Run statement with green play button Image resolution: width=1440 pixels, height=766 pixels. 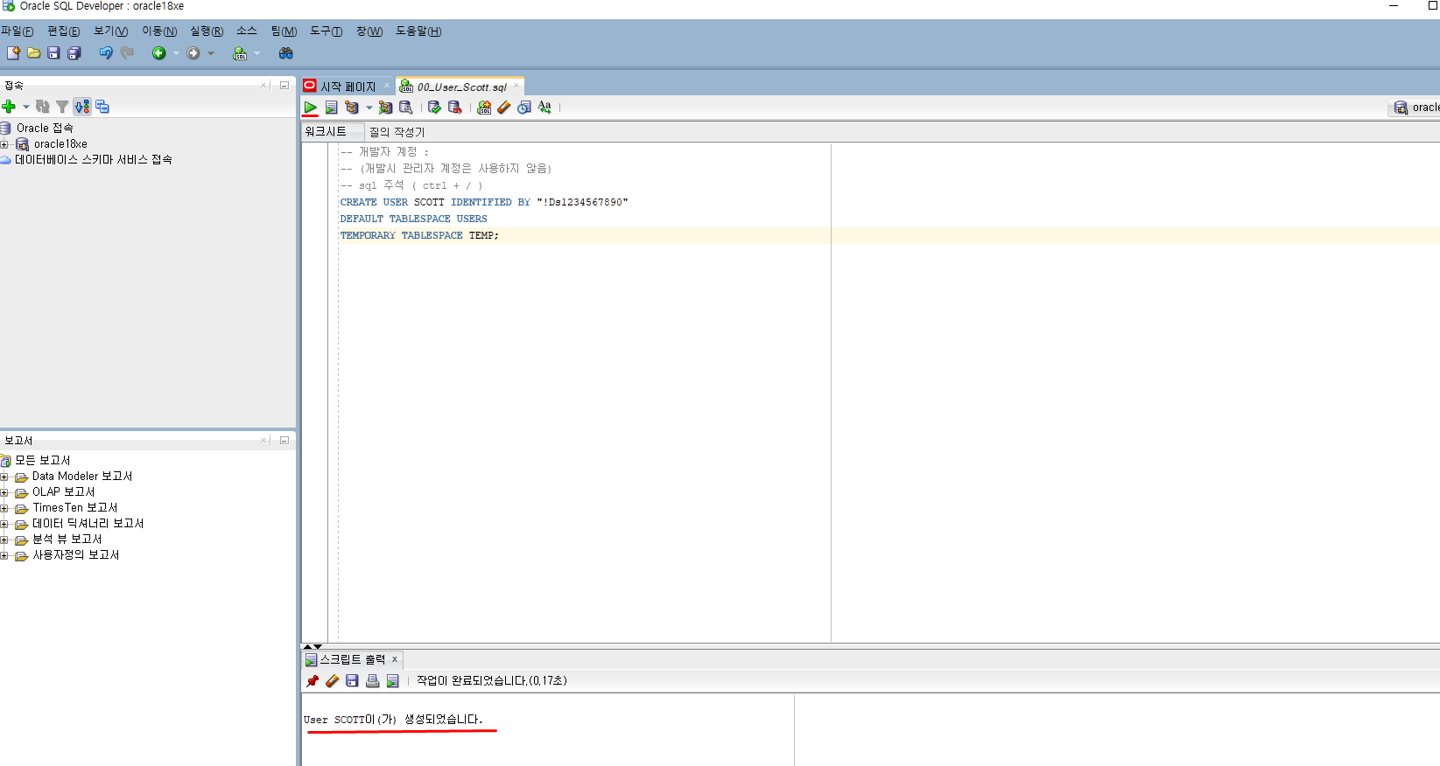[310, 108]
